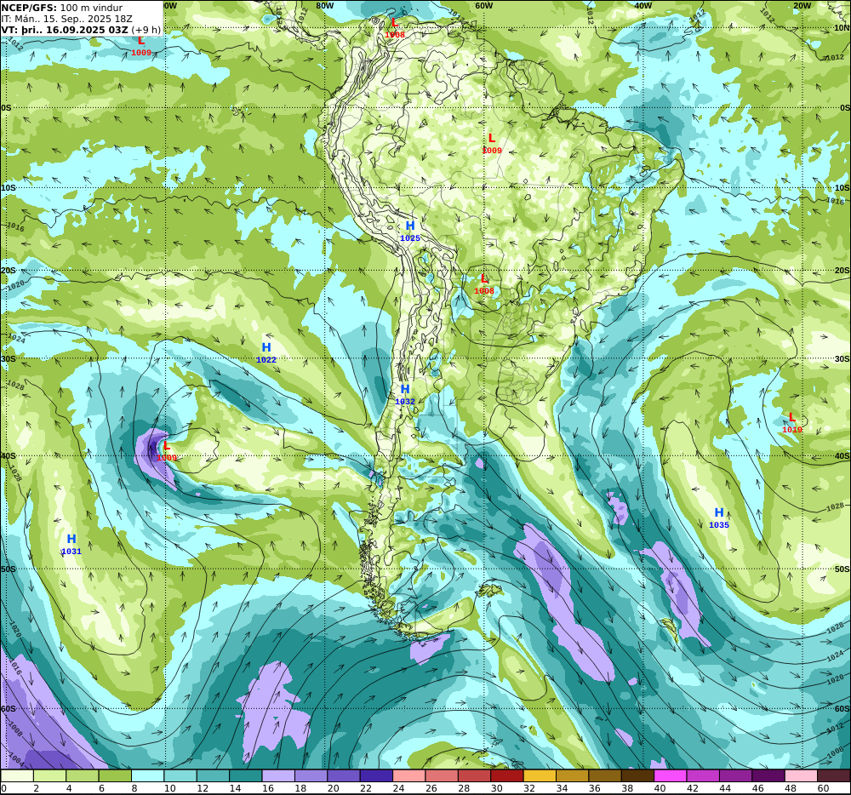Pick the yellow legend swatch between 32 and 34
This screenshot has height=795, width=851.
(x=540, y=775)
